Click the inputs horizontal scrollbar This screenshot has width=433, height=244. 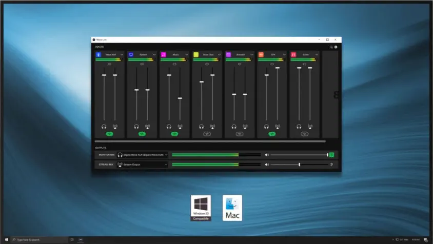pos(210,141)
